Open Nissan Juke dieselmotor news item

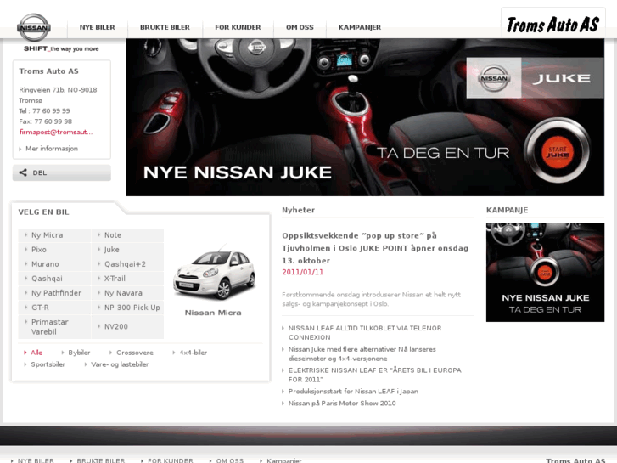click(x=362, y=354)
